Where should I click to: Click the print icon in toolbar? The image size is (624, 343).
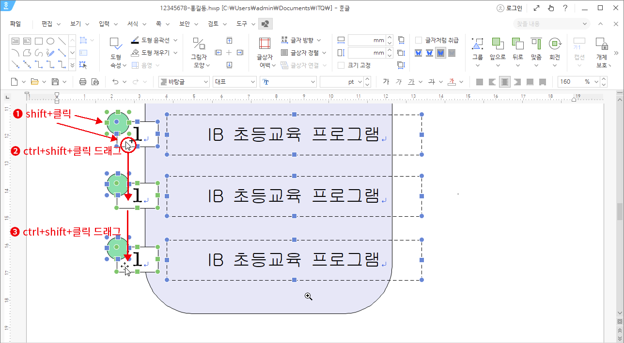pos(83,82)
